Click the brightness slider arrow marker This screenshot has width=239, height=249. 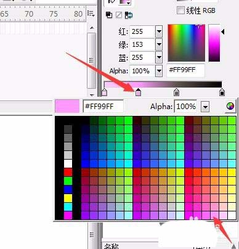tap(223, 31)
